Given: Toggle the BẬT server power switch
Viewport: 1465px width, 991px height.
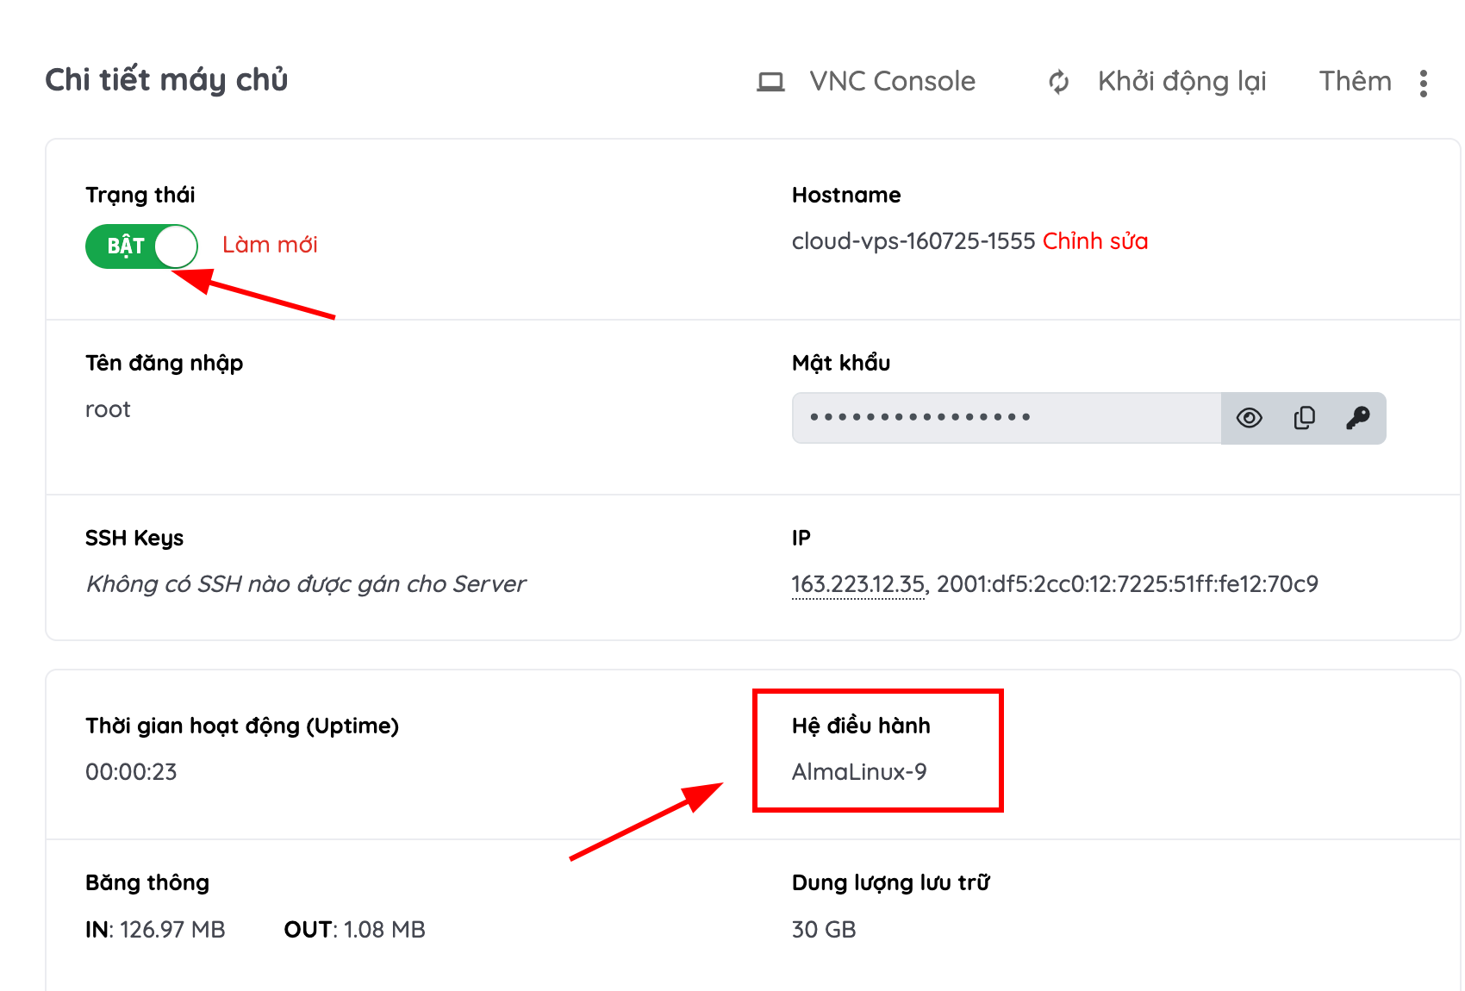Looking at the screenshot, I should coord(141,246).
